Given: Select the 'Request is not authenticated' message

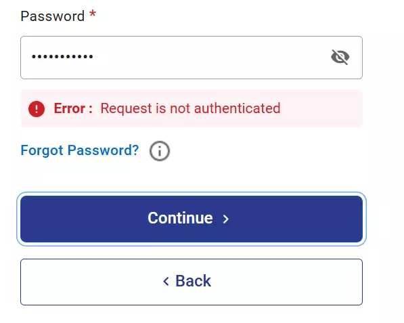Looking at the screenshot, I should (x=190, y=108).
